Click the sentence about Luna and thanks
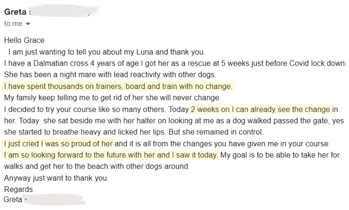This screenshot has width=349, height=210. (x=107, y=52)
